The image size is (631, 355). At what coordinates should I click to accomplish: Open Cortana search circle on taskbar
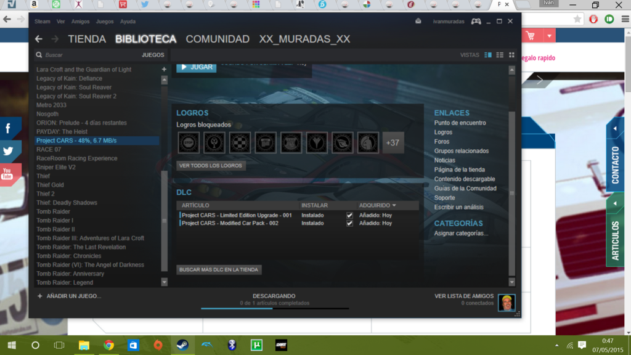click(35, 345)
